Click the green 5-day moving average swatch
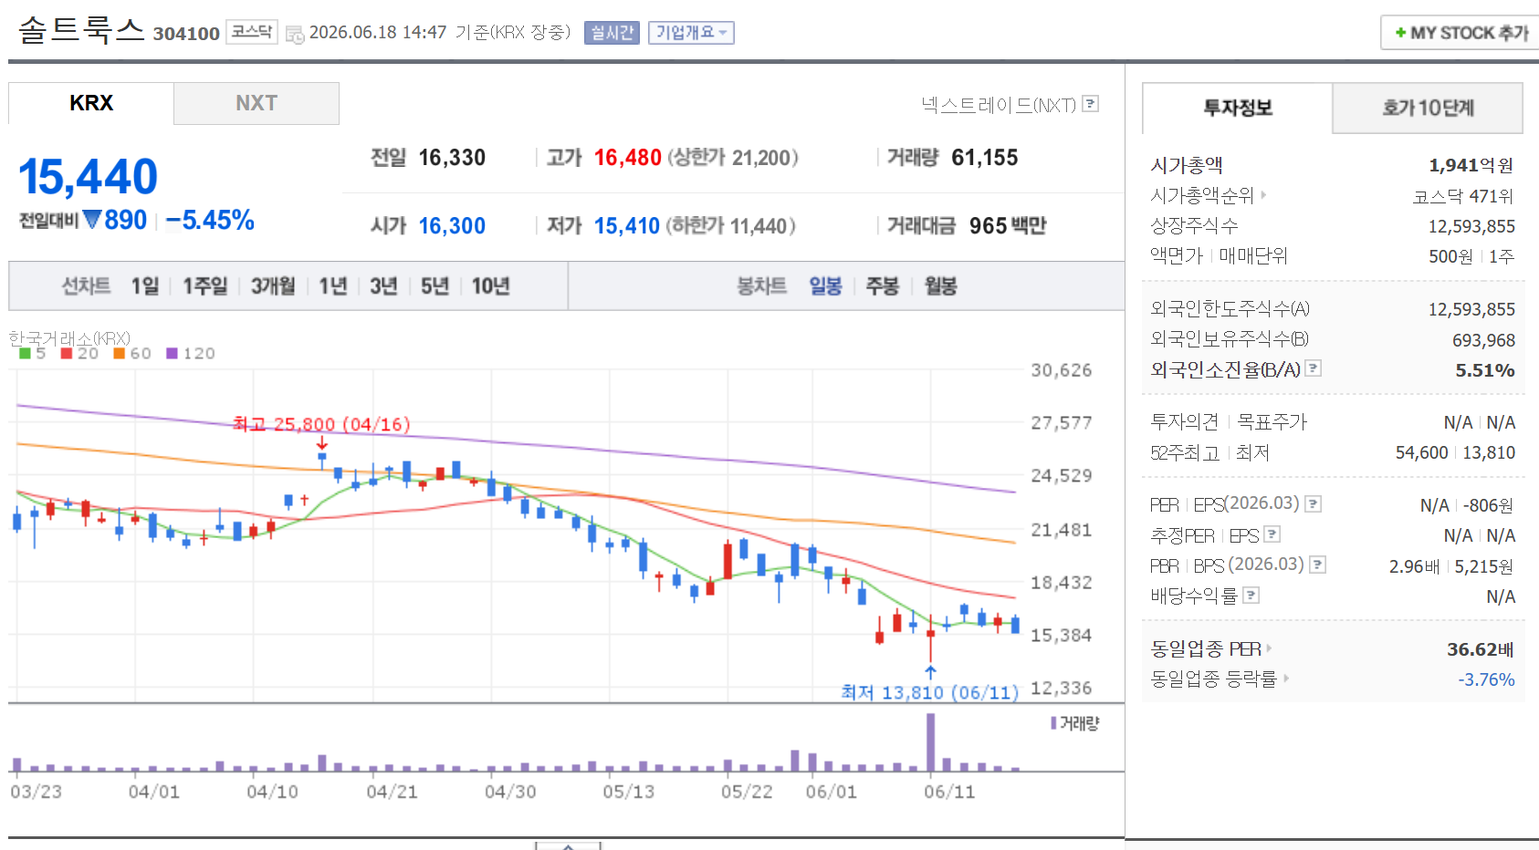 pyautogui.click(x=25, y=353)
